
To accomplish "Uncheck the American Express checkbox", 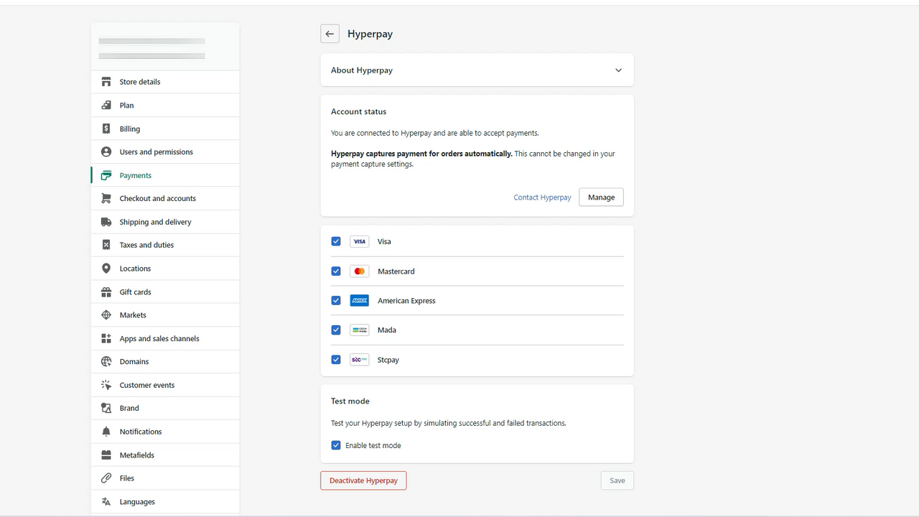I will pyautogui.click(x=336, y=301).
